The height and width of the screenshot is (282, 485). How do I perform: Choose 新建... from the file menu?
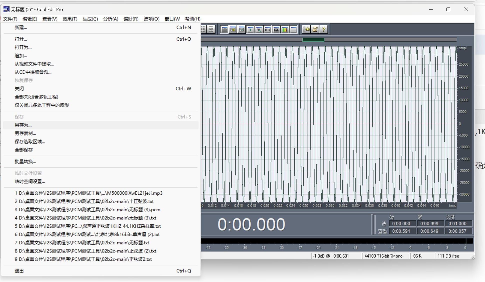(x=101, y=28)
